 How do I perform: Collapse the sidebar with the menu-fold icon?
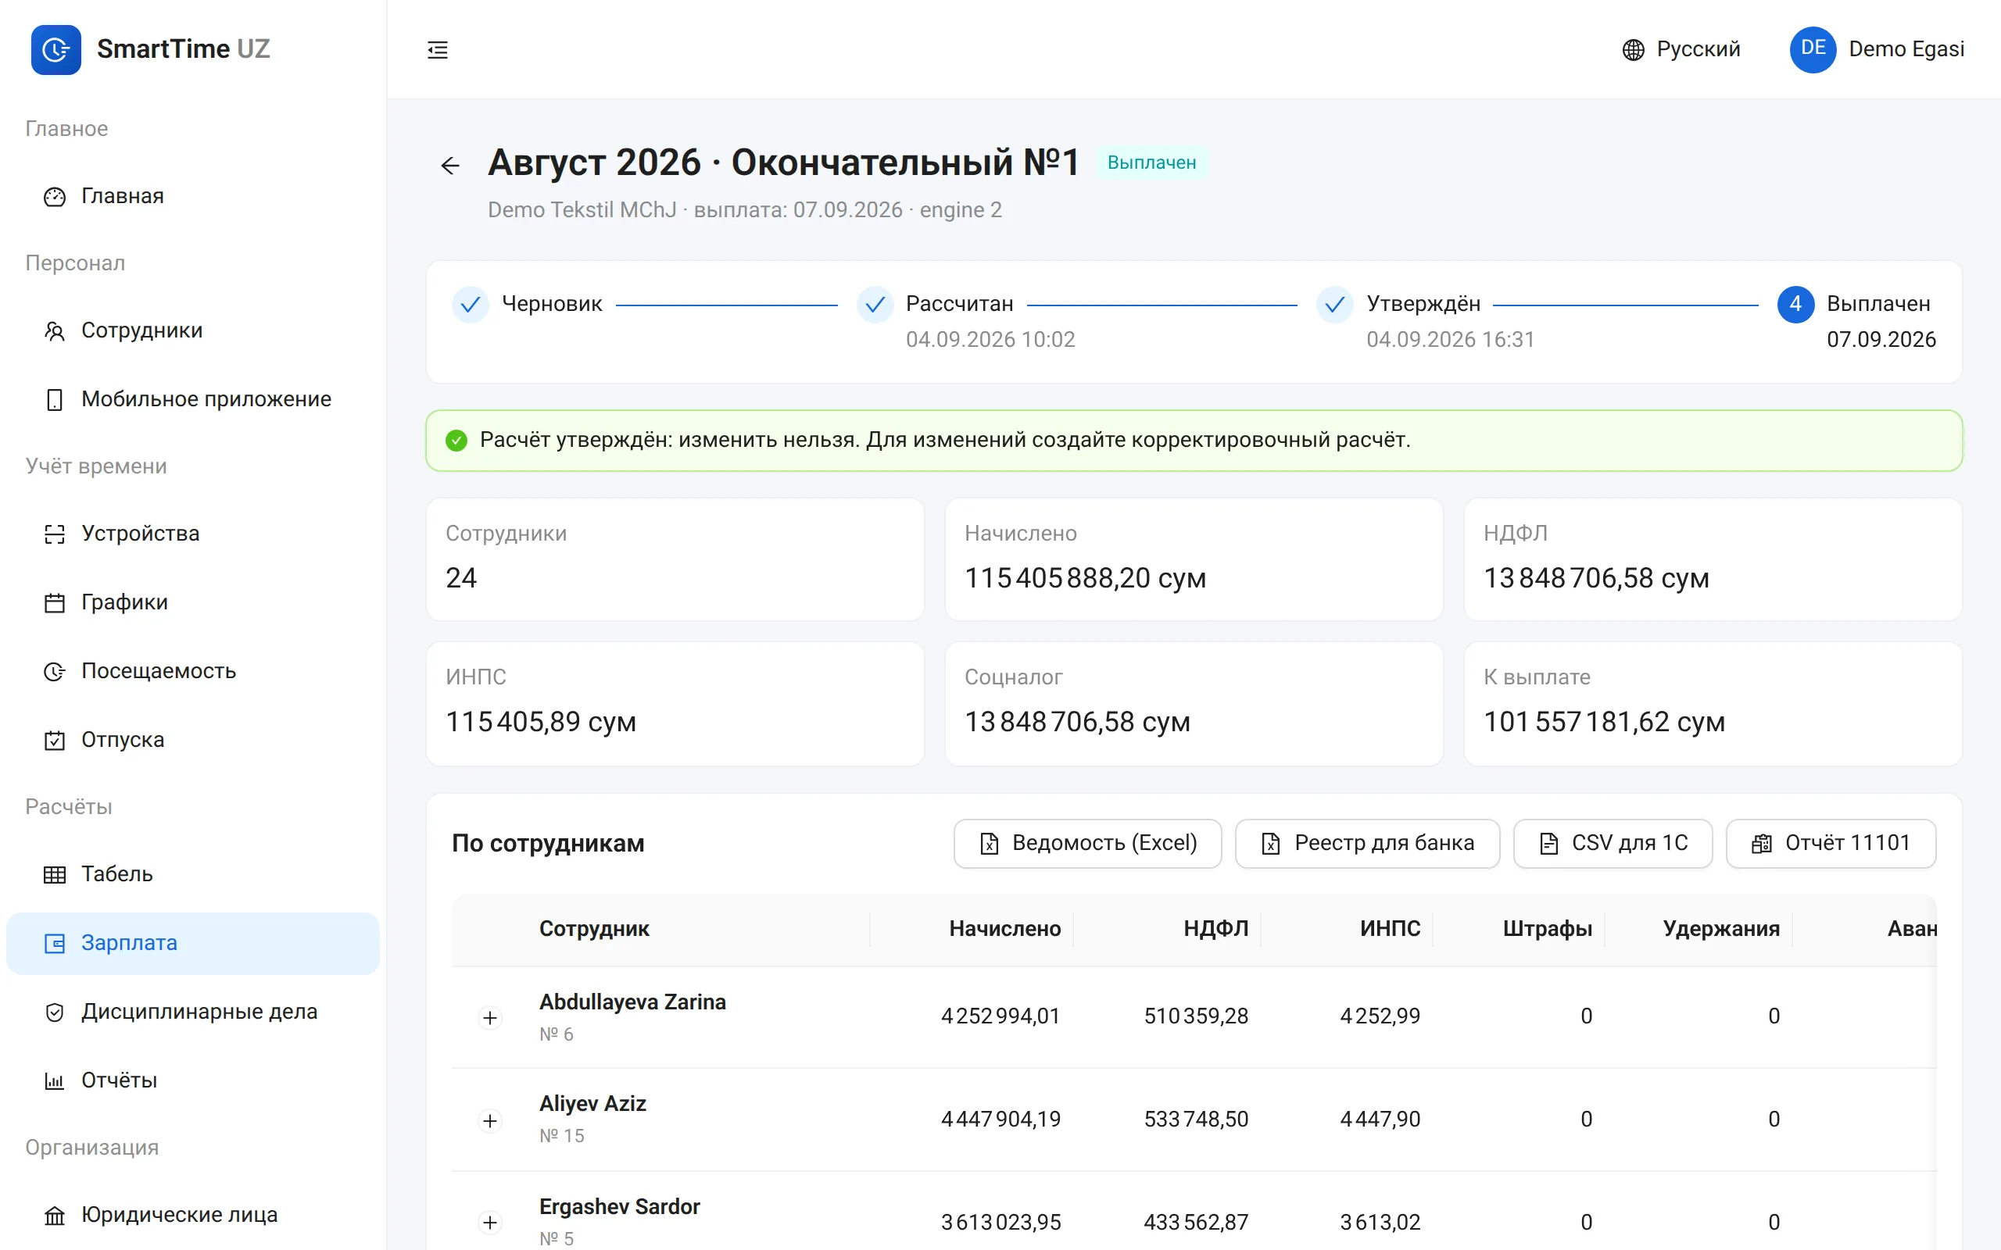coord(438,49)
